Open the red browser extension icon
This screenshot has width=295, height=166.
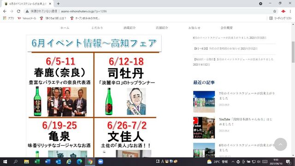point(283,11)
